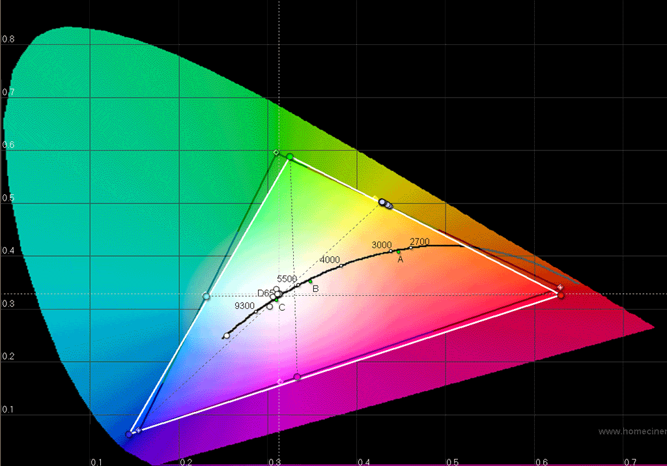Select the green reference diamond target marker
This screenshot has height=466, width=667.
tap(276, 153)
